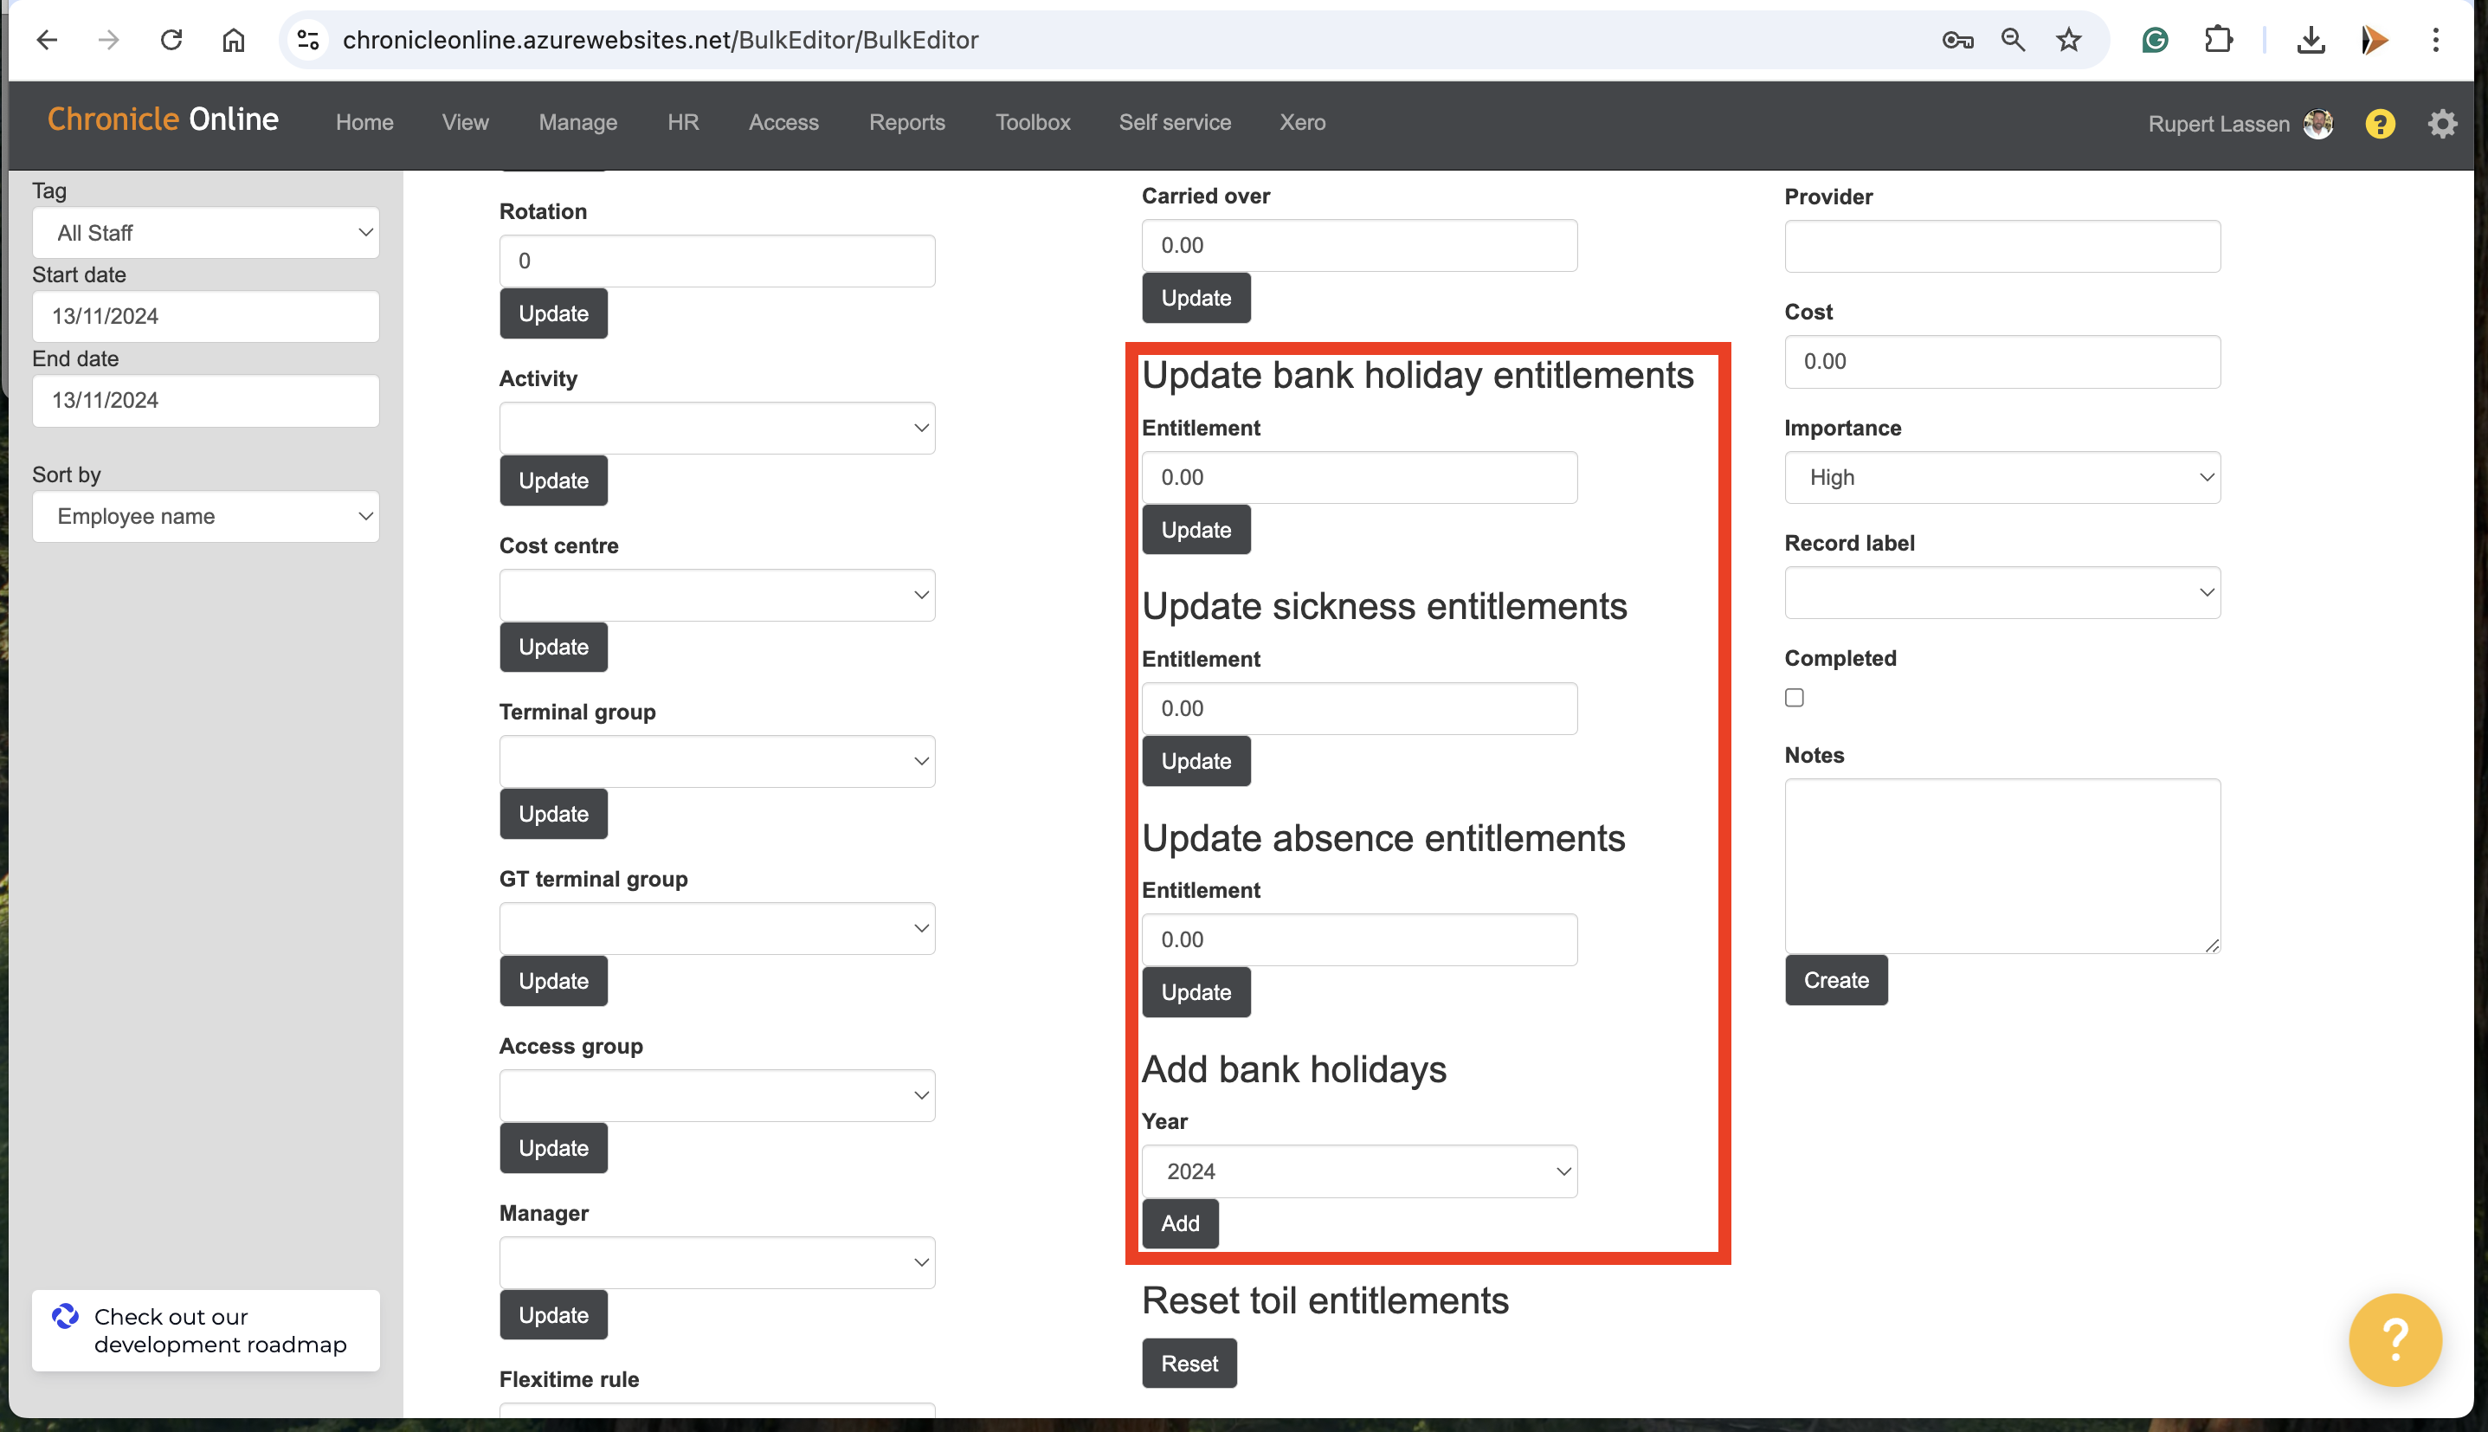Viewport: 2488px width, 1432px height.
Task: Bookmark page with the star icon
Action: tap(2068, 39)
